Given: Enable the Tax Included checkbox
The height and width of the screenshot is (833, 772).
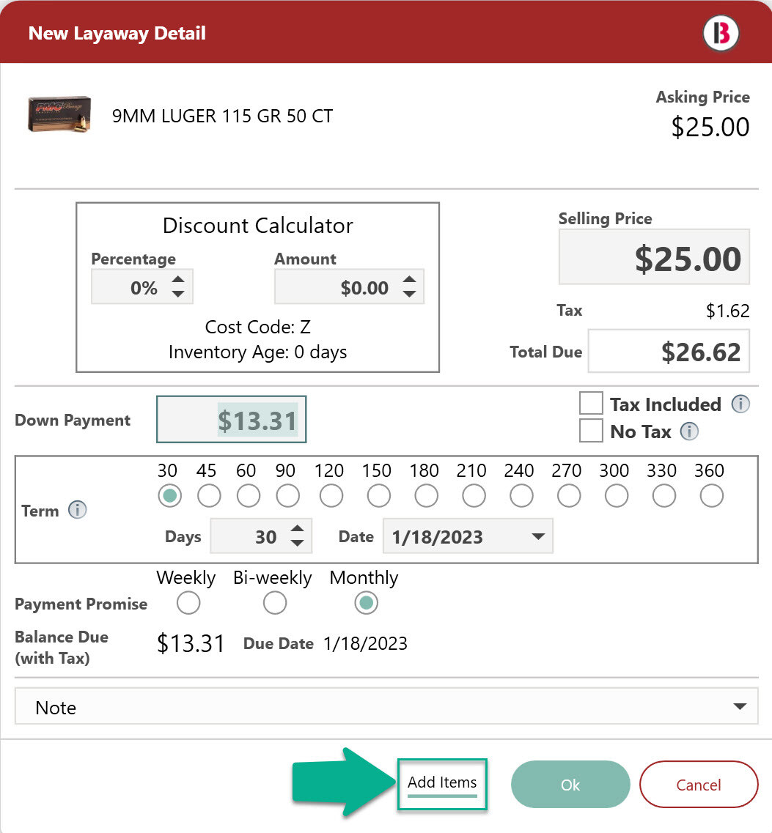Looking at the screenshot, I should pos(591,404).
